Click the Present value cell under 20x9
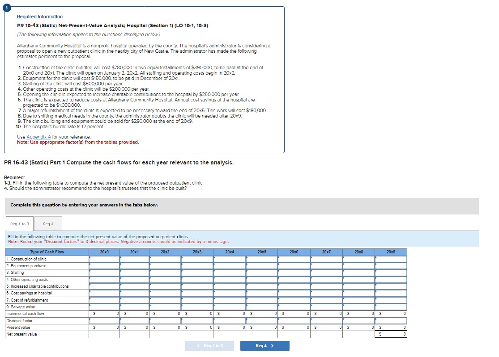This screenshot has height=357, width=499. [389, 328]
